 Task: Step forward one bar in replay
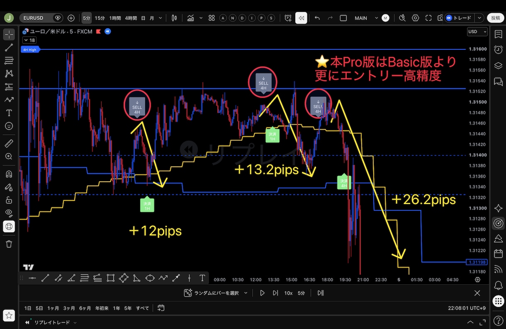coord(275,293)
